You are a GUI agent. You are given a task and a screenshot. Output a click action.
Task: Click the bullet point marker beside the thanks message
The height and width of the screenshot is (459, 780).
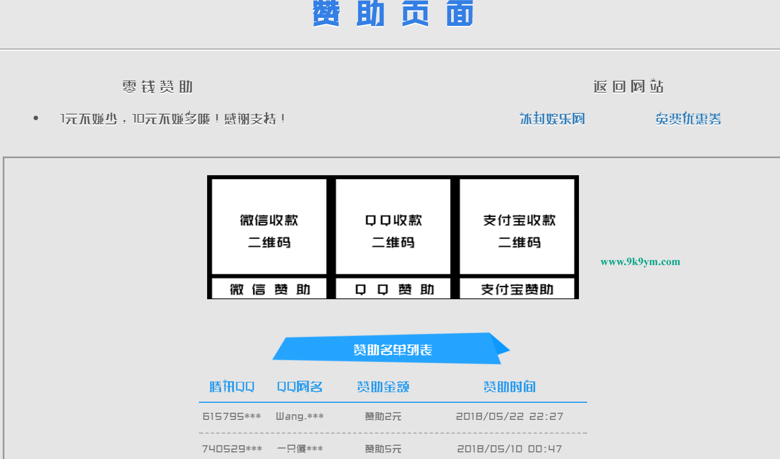coord(36,117)
